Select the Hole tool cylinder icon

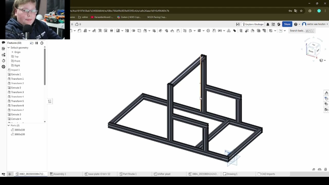[x=112, y=31]
